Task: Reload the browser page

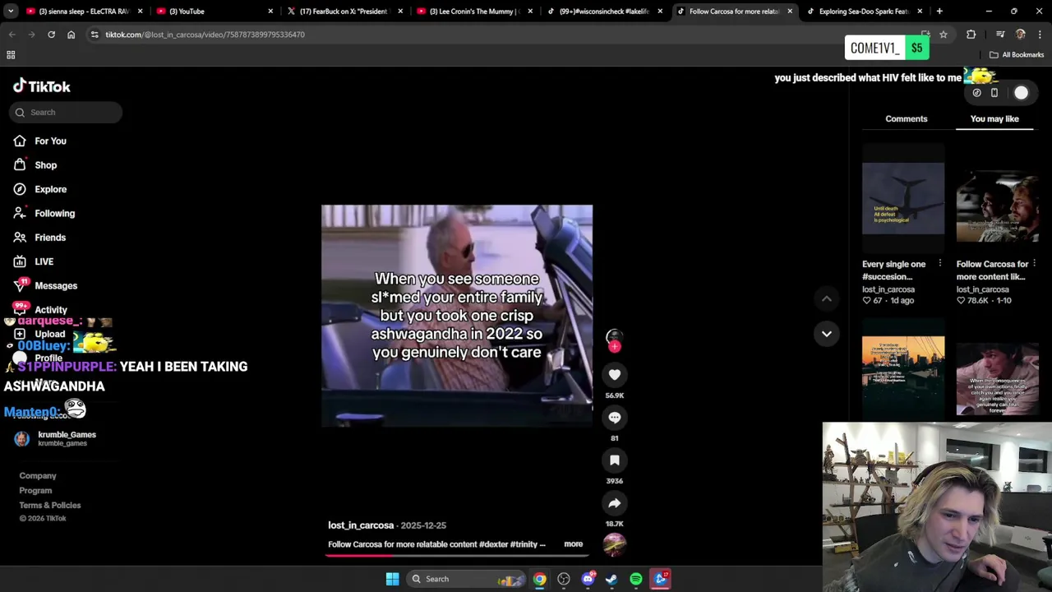Action: [x=51, y=35]
